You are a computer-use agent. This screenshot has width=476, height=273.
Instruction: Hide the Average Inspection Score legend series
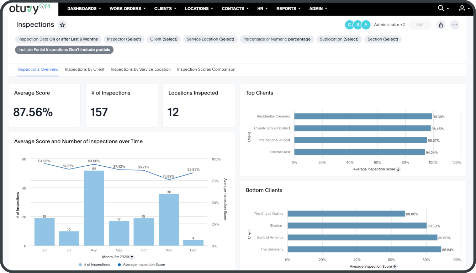point(141,264)
